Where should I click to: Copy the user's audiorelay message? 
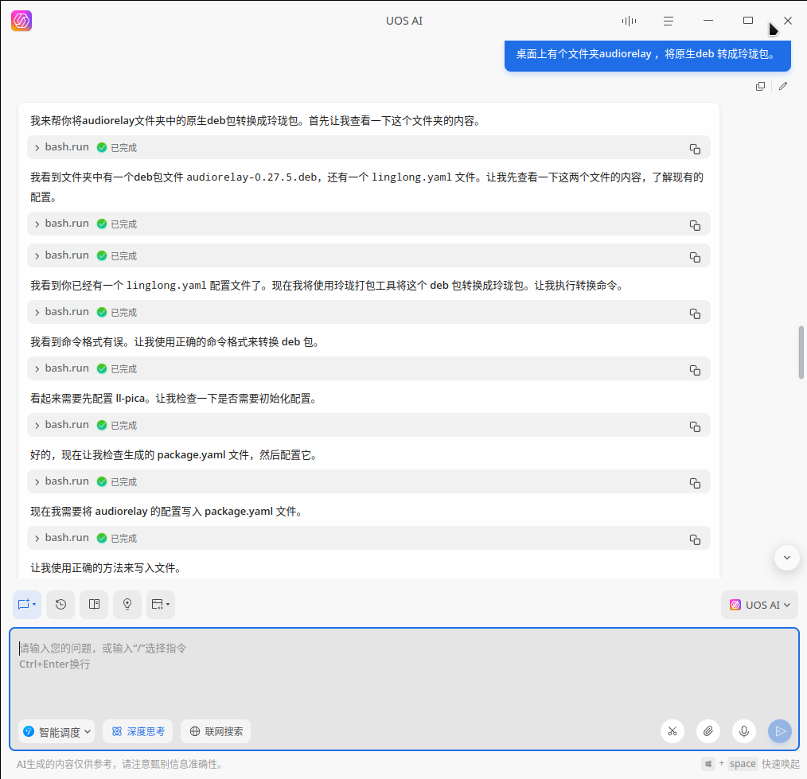(760, 87)
